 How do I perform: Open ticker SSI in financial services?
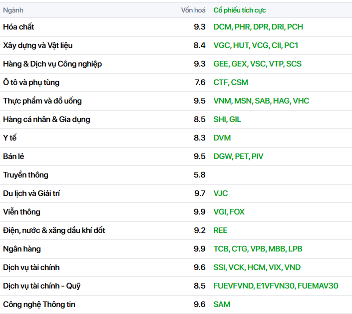pyautogui.click(x=220, y=267)
